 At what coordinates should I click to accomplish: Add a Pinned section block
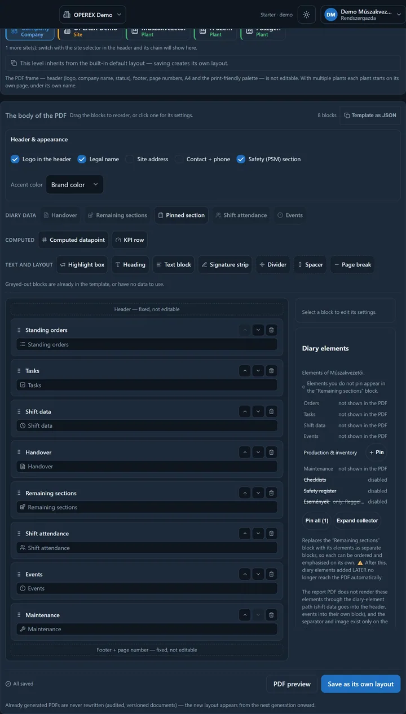pyautogui.click(x=181, y=215)
